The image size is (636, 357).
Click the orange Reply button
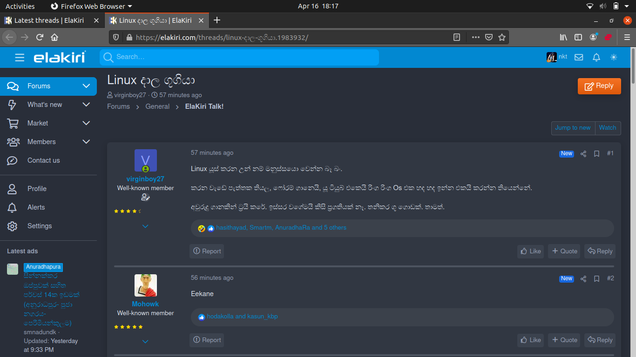coord(599,86)
